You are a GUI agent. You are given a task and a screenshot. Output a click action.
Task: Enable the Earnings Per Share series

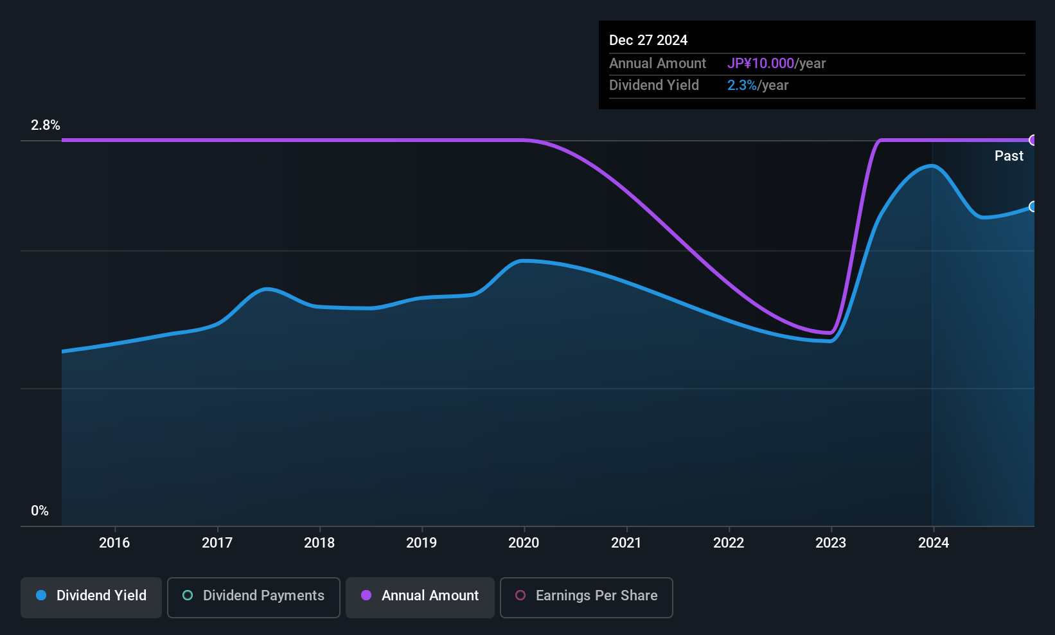click(587, 598)
